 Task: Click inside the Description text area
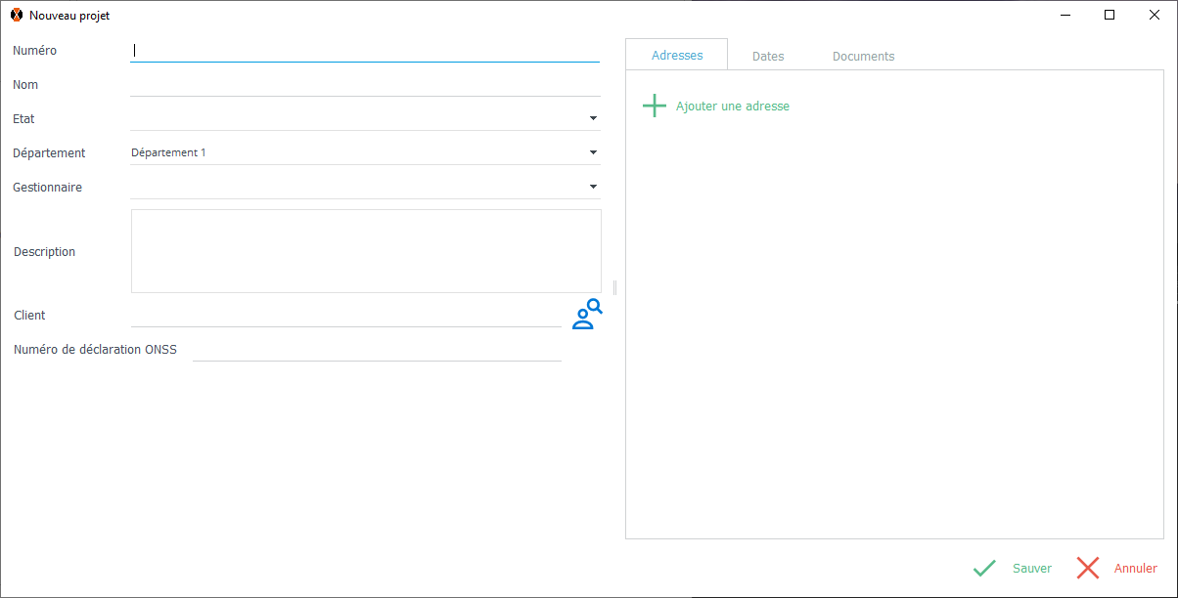tap(366, 251)
